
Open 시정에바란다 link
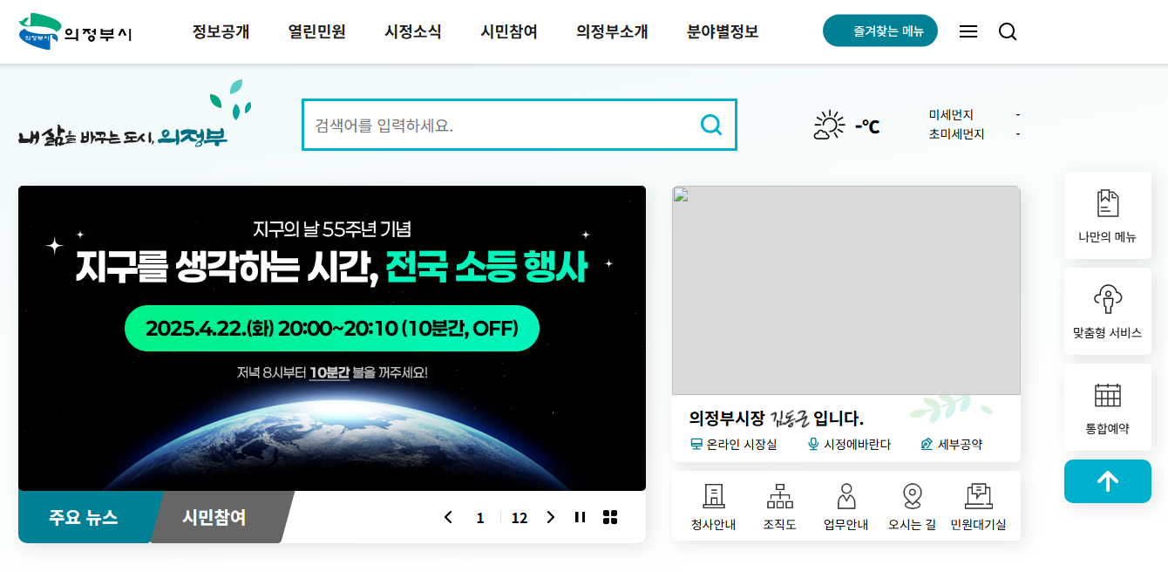pos(849,444)
